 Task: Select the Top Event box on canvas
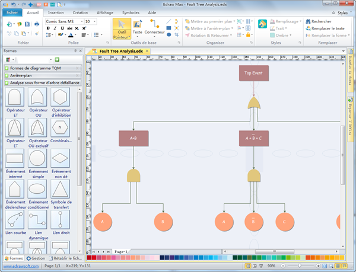point(254,73)
